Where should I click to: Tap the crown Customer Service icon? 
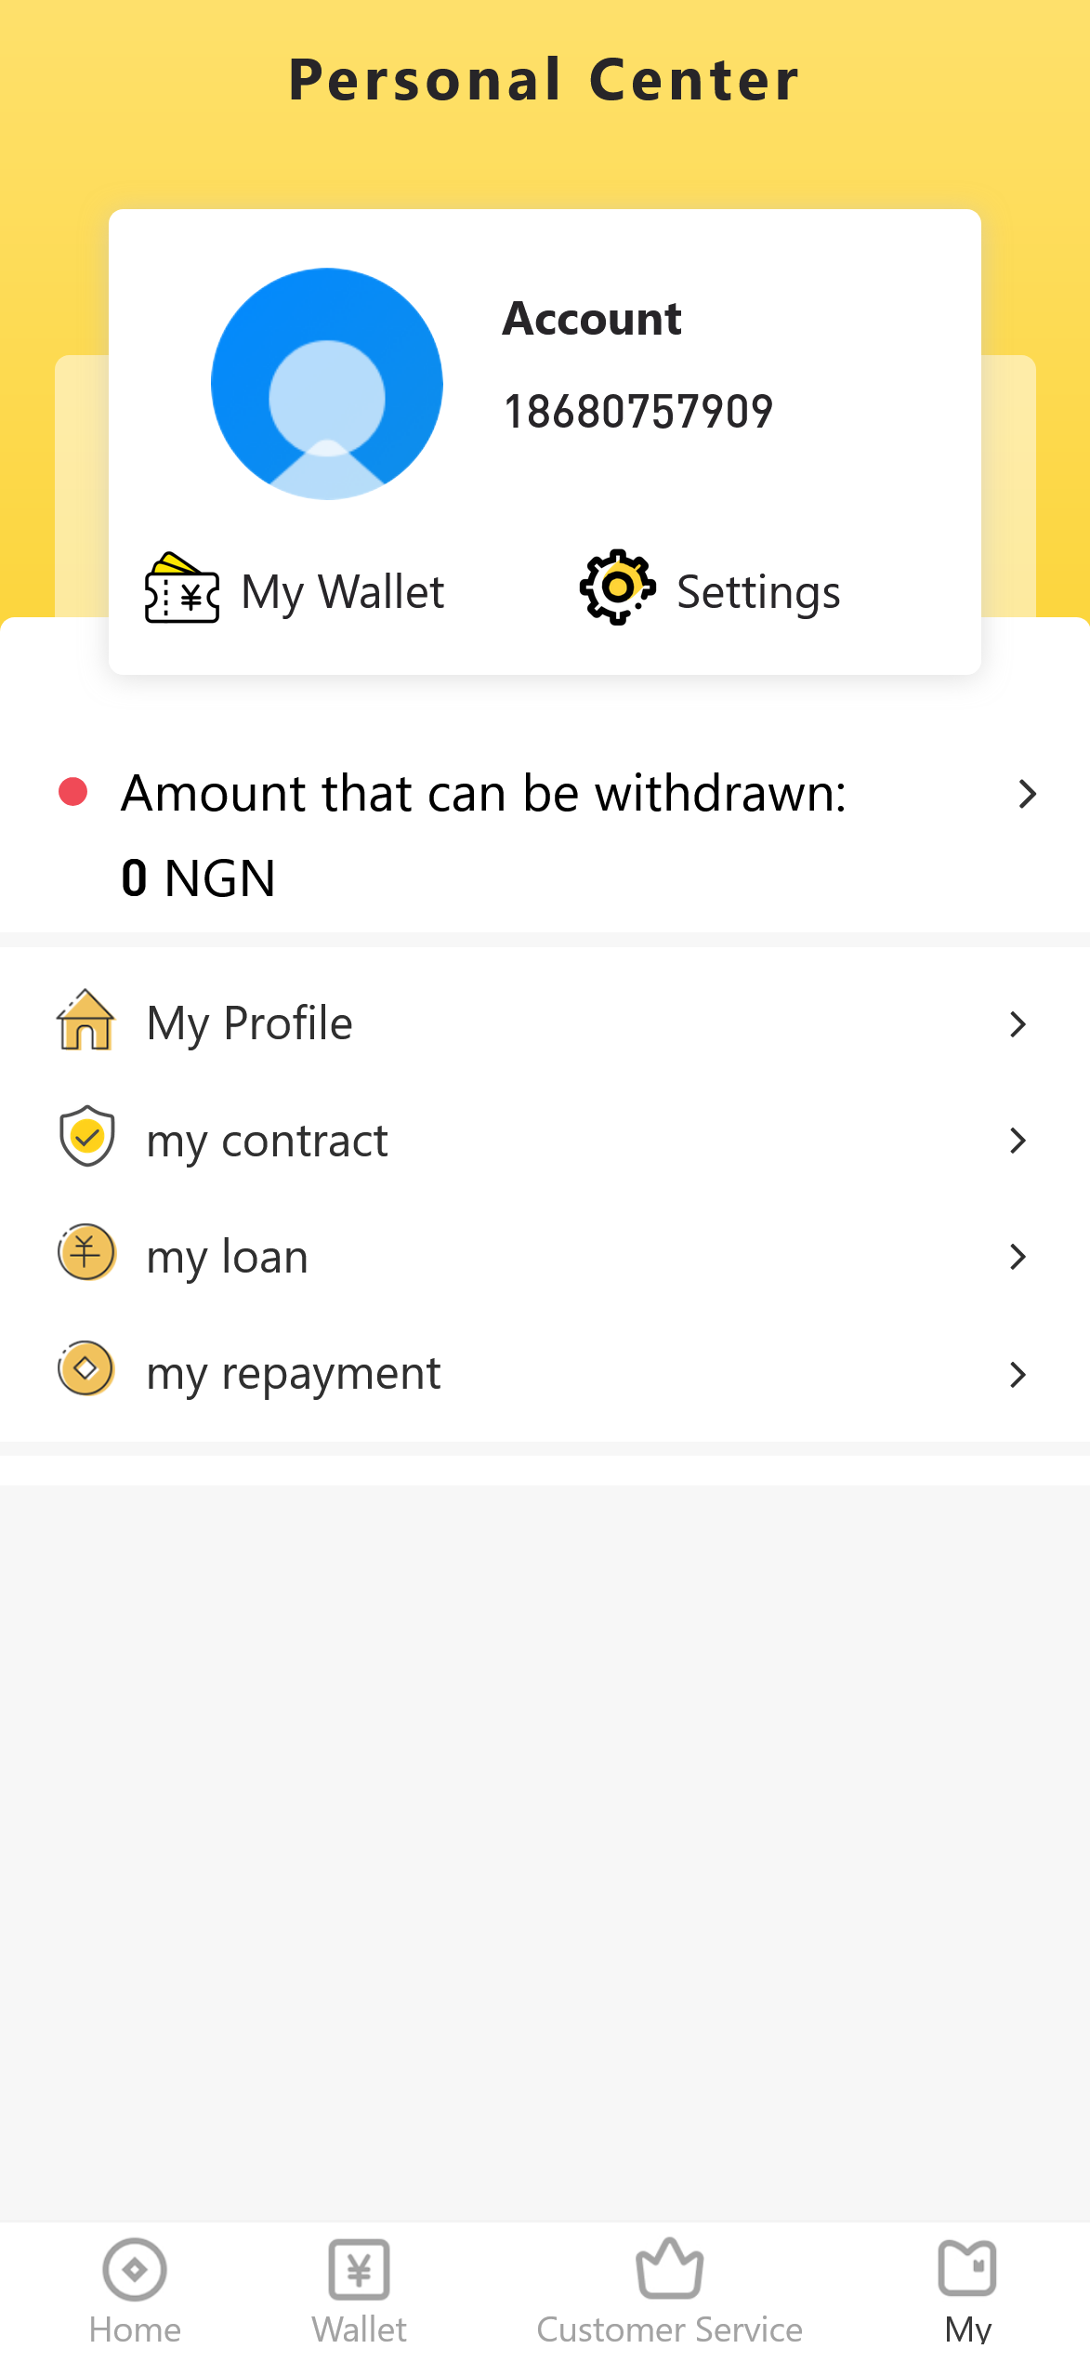click(x=669, y=2269)
